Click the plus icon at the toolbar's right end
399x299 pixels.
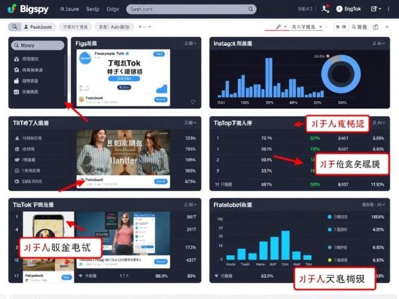(x=387, y=27)
